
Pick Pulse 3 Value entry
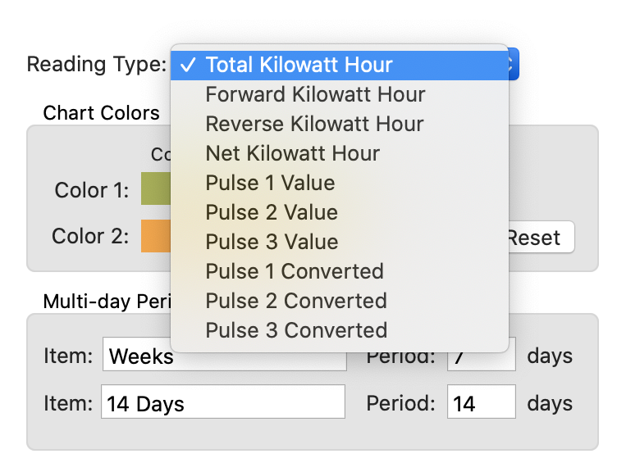pos(271,242)
